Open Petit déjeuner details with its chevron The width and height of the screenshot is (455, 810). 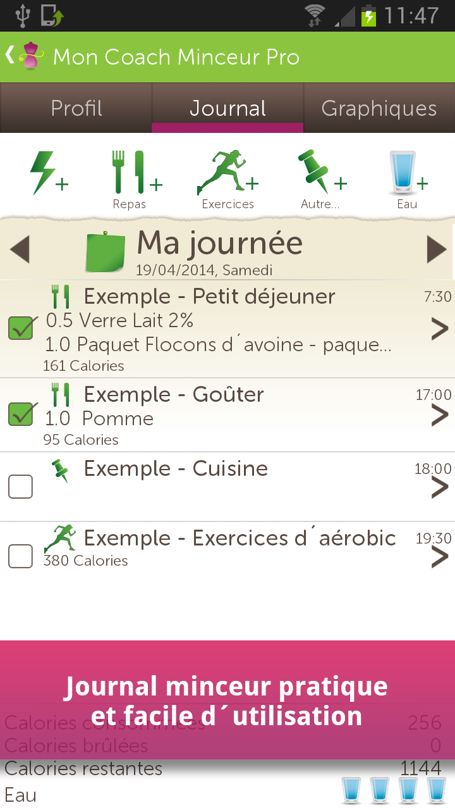[x=440, y=329]
